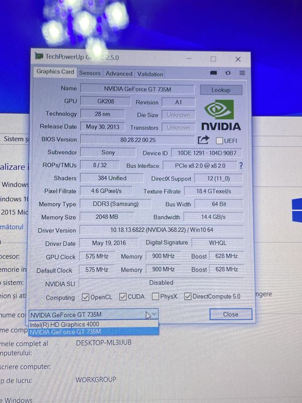This screenshot has height=403, width=302.
Task: Click the ROPs/TMUs value 8 / 32
Action: click(100, 165)
